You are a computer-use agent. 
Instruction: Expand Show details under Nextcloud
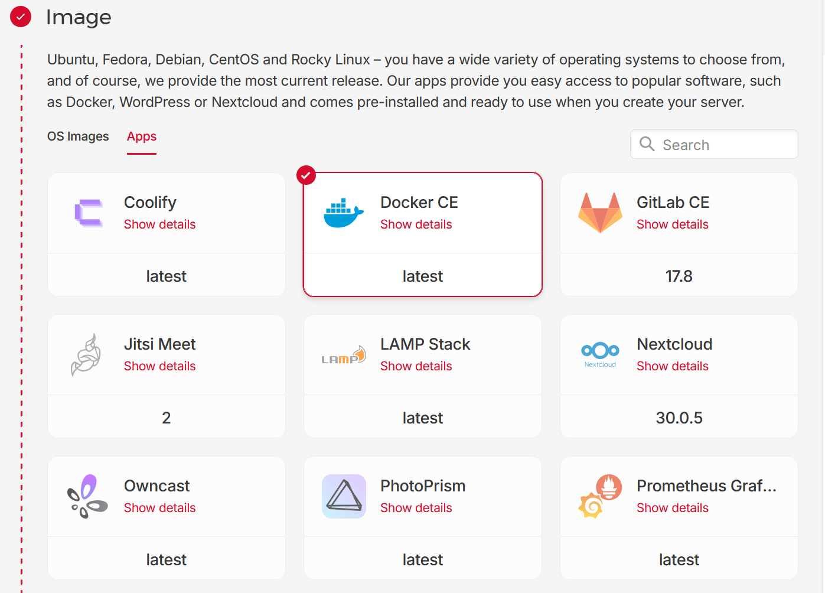click(x=672, y=366)
